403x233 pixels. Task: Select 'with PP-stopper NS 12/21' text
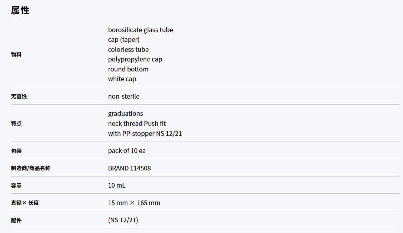point(145,134)
